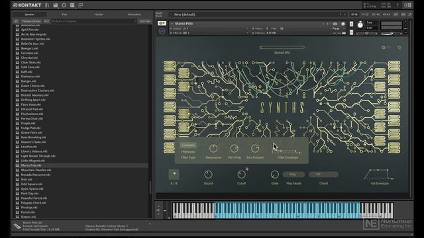Click the Tune knob
Screen dimensions: 424x238
360,25
